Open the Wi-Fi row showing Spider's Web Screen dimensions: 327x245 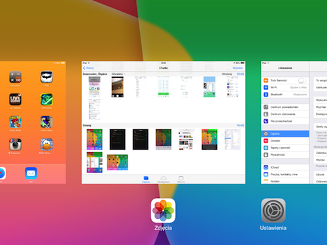[x=285, y=88]
